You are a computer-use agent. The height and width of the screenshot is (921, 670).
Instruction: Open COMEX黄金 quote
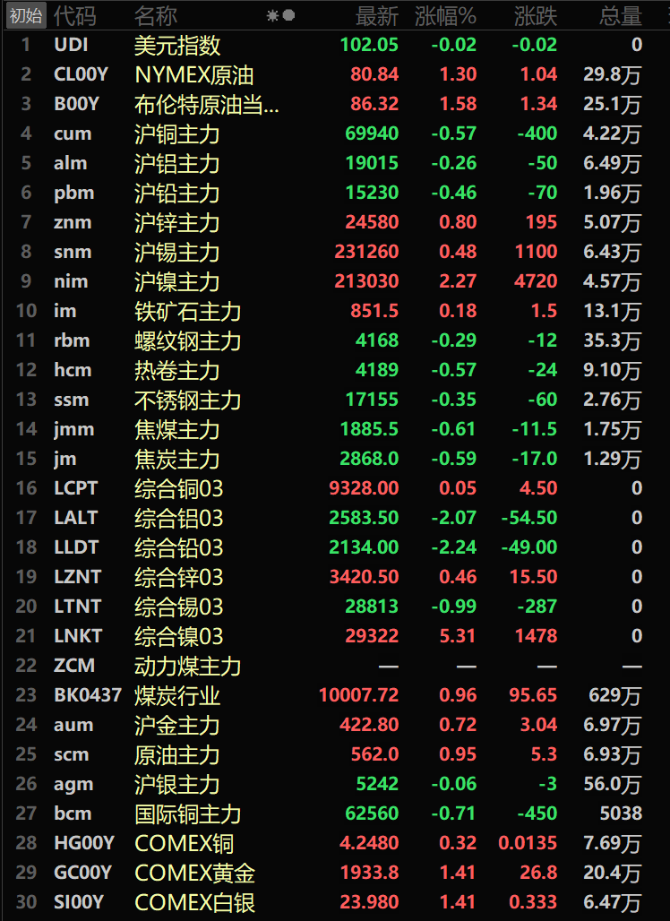point(195,873)
